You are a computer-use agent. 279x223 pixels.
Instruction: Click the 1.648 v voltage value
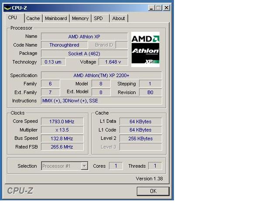click(113, 62)
